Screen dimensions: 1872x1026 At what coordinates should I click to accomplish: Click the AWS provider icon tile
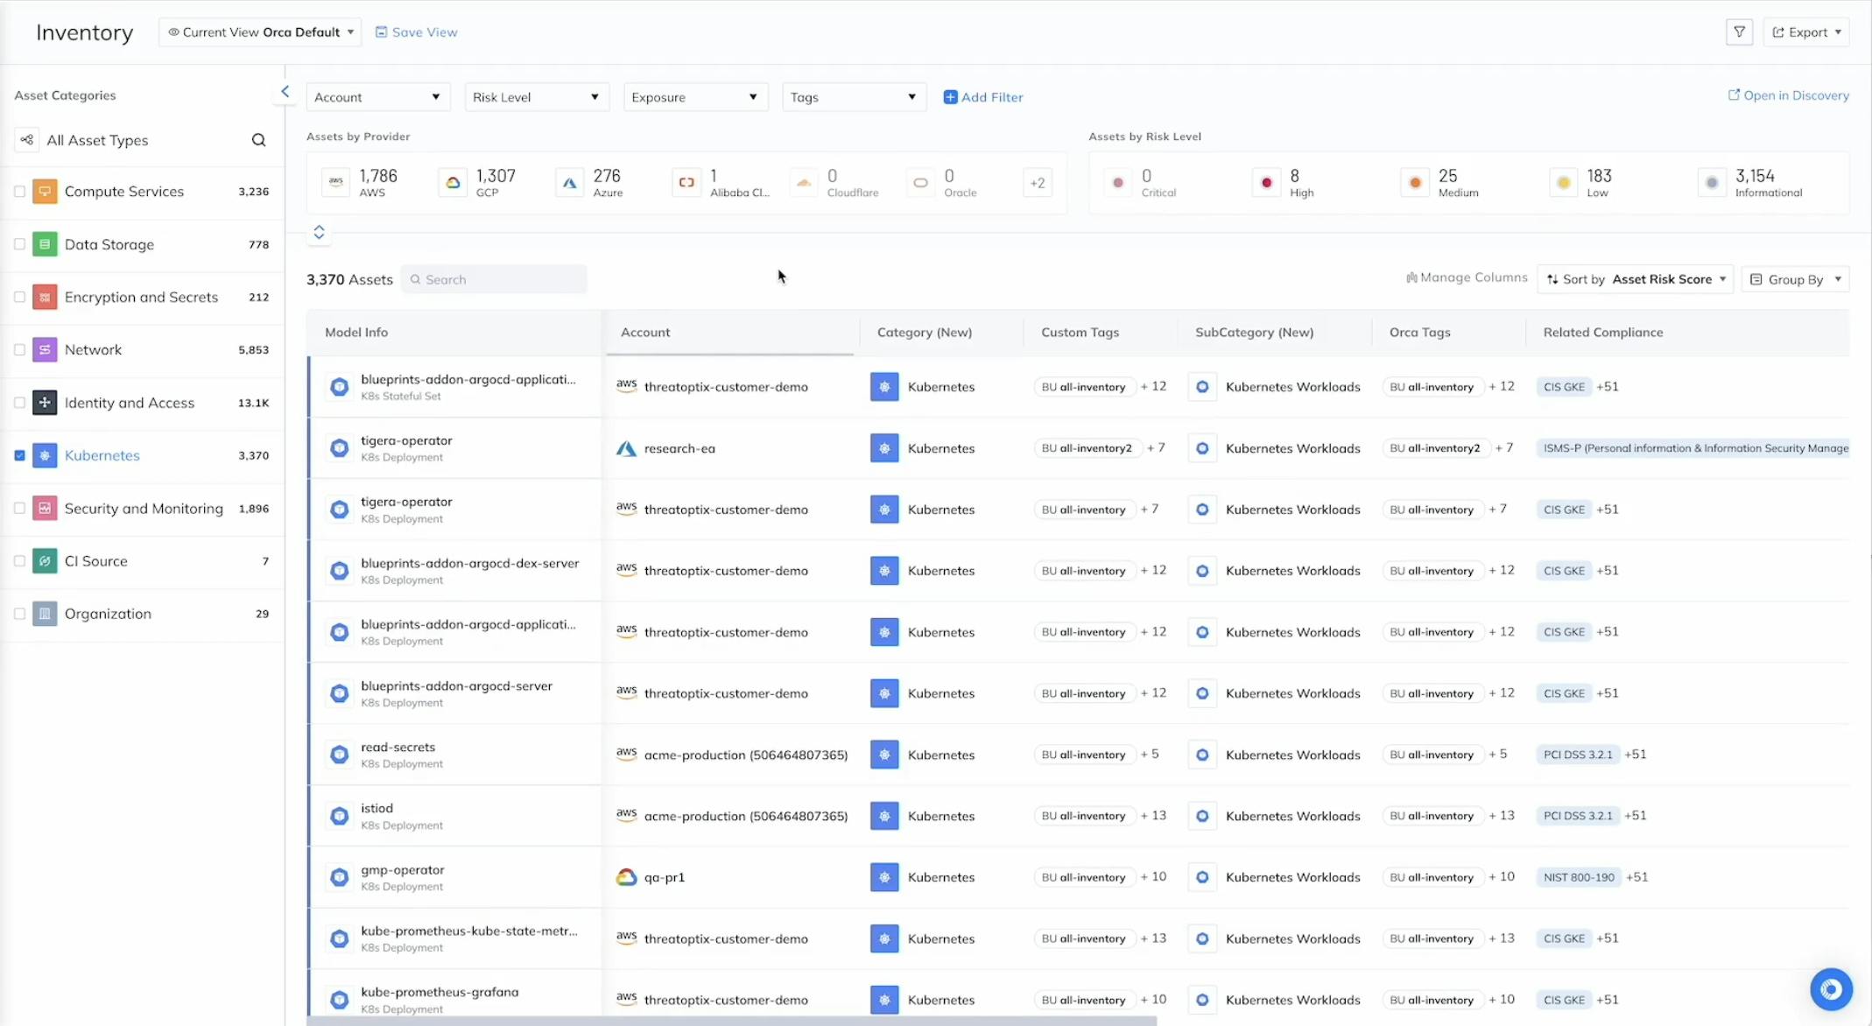(x=336, y=182)
